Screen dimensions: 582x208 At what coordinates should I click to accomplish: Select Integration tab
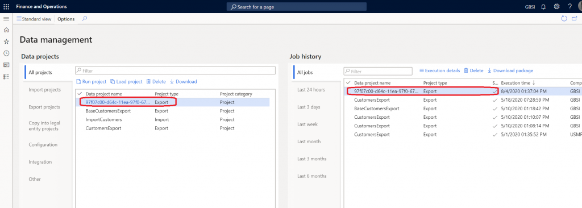(40, 162)
